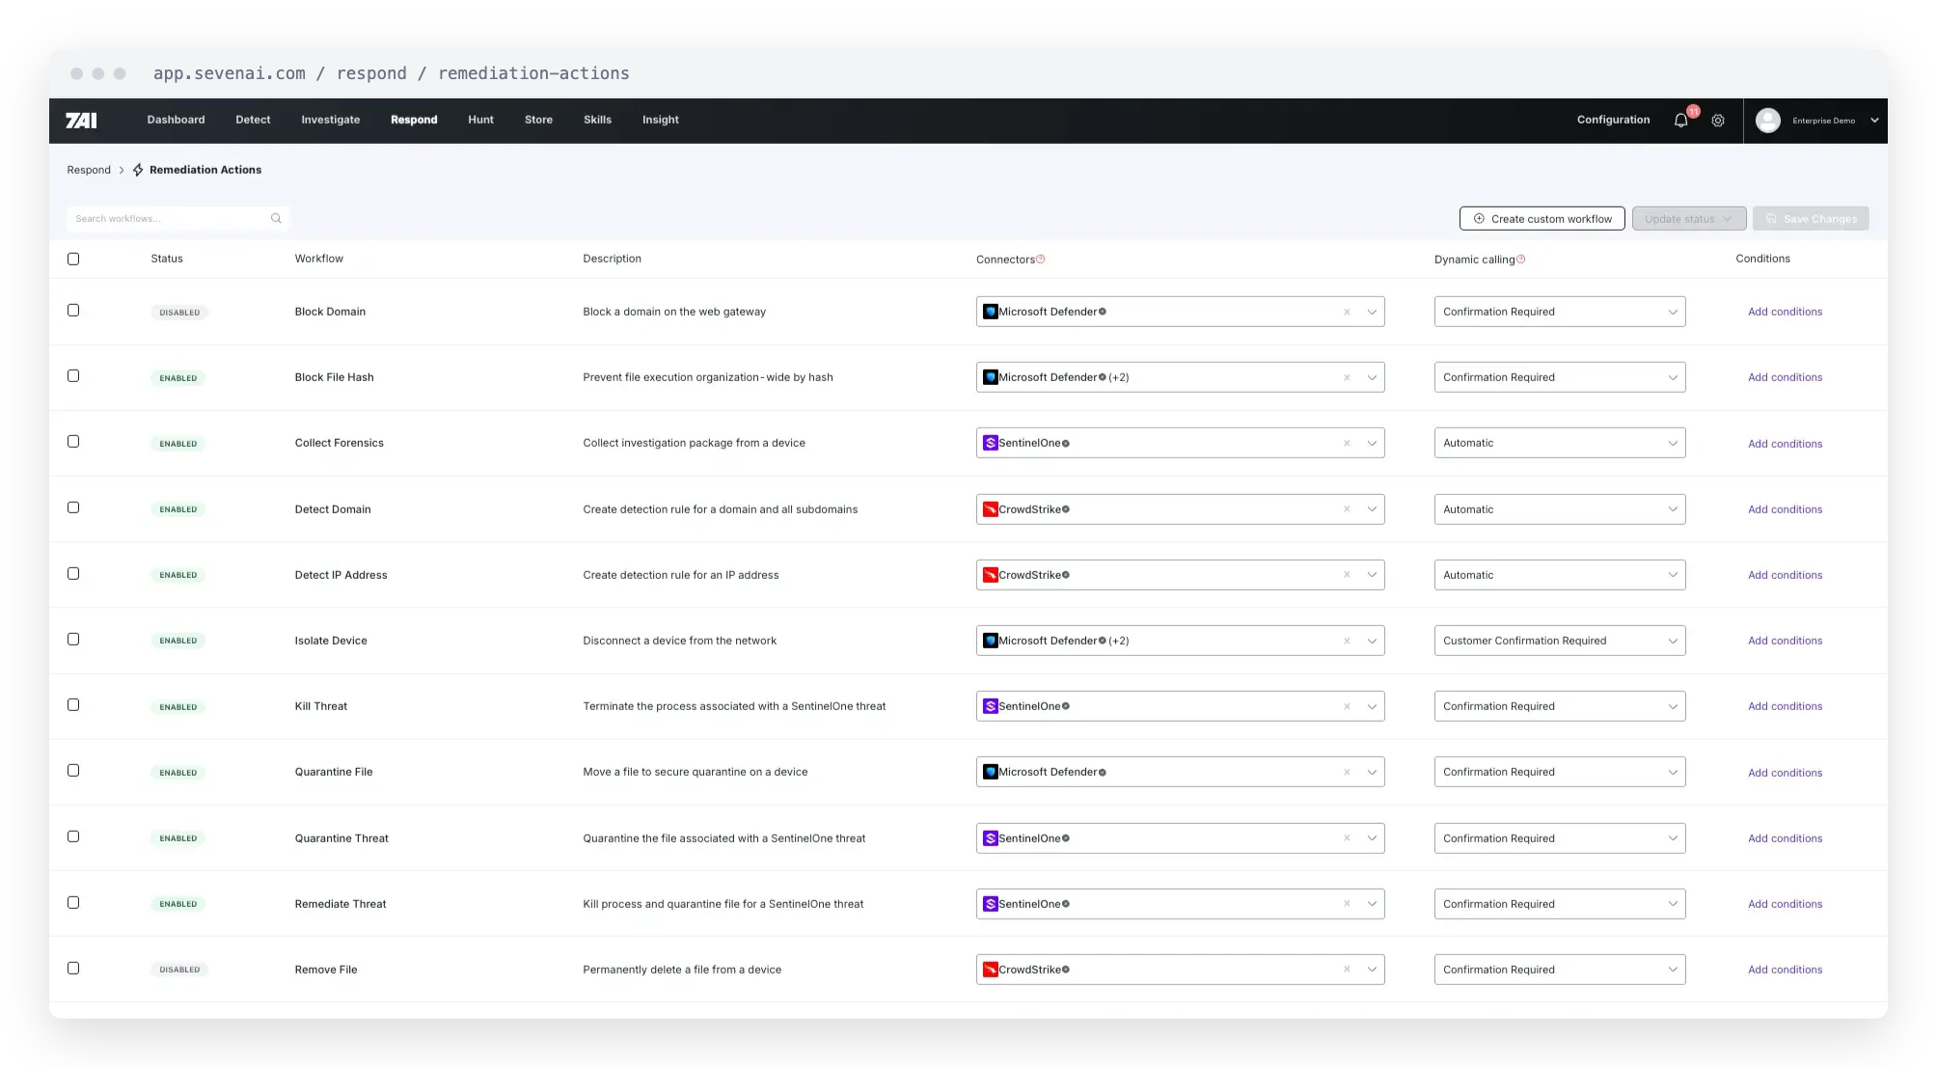Viewport: 1937px width, 1068px height.
Task: Open Enterprise Demo account dropdown chevron
Action: click(1874, 121)
